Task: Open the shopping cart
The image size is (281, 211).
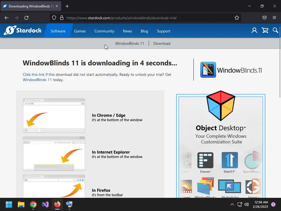Action: tap(265, 30)
